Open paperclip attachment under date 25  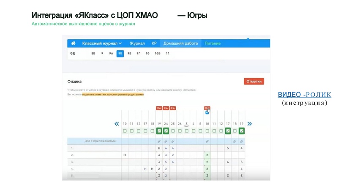point(173,141)
